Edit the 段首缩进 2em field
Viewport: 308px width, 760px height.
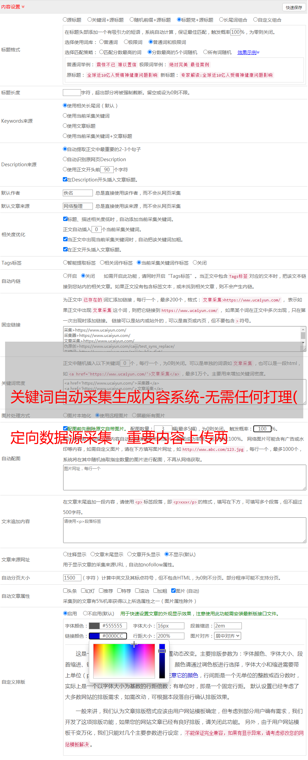pos(228,626)
